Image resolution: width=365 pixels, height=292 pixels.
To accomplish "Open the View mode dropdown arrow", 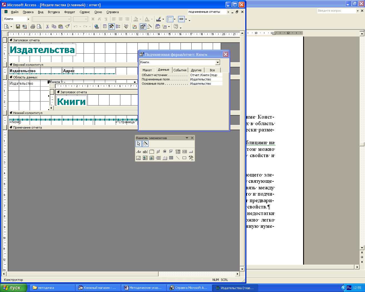I will 11,27.
